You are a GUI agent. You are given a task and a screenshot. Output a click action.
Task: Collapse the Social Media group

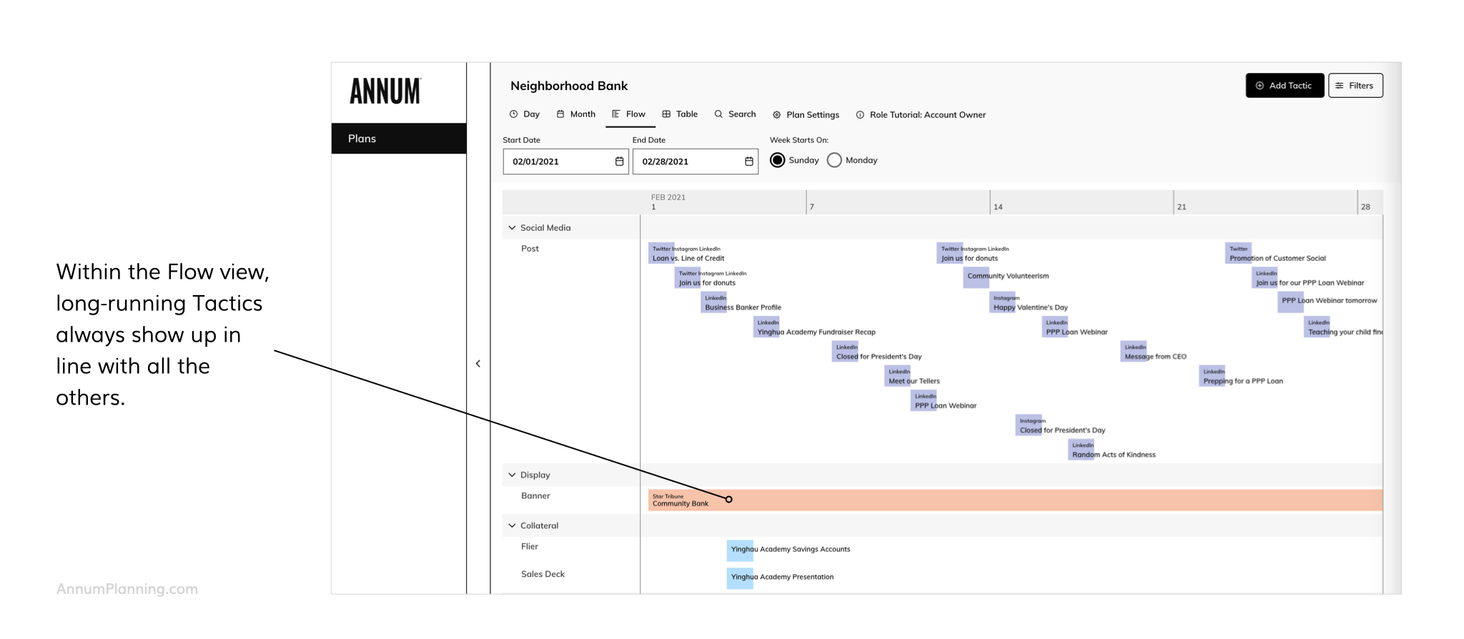click(x=512, y=228)
